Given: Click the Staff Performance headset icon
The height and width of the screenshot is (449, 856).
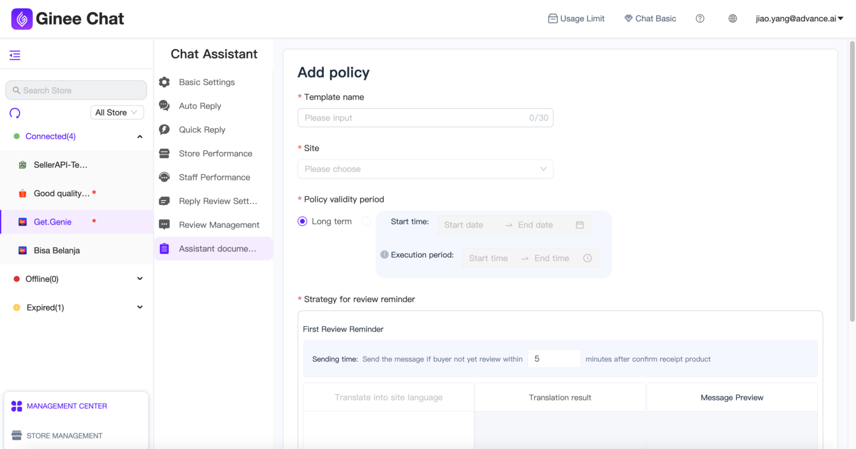Looking at the screenshot, I should click(164, 177).
